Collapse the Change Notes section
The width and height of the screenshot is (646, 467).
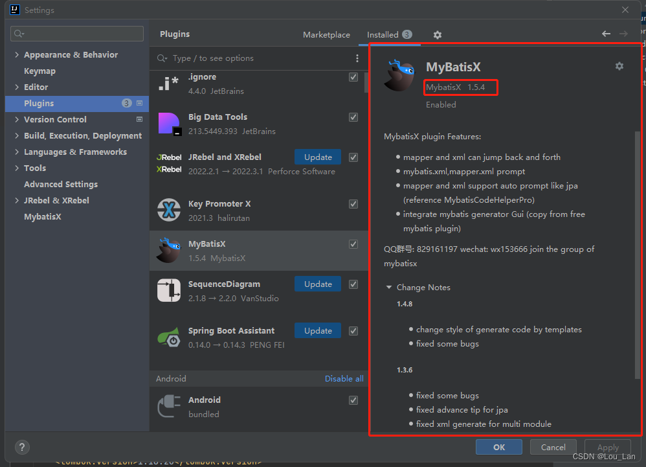388,288
